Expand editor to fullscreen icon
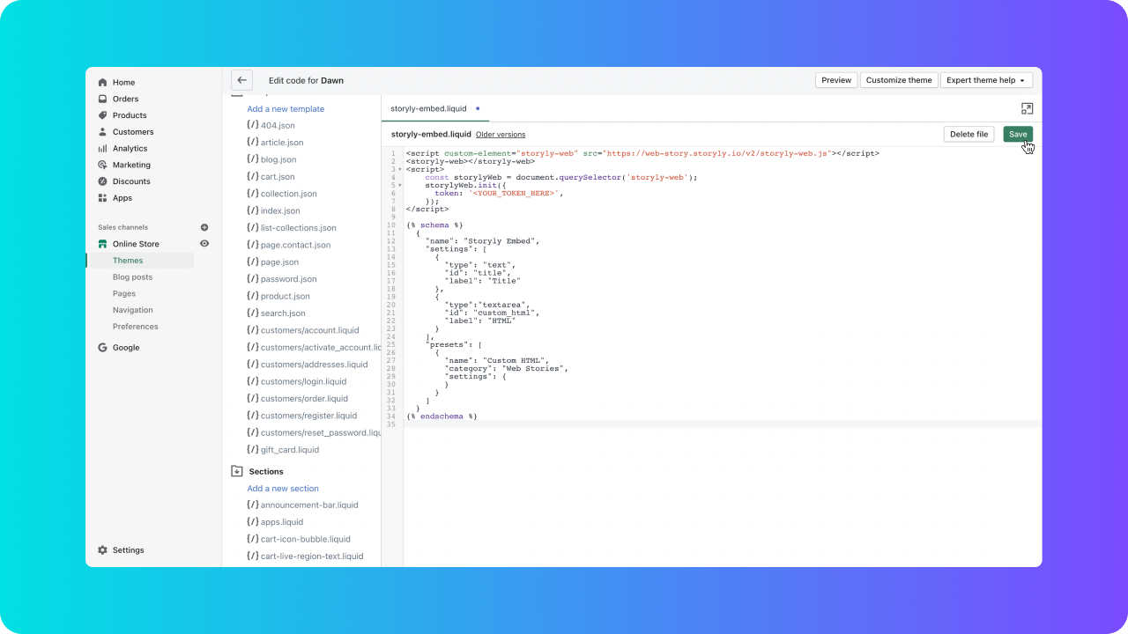 point(1027,108)
